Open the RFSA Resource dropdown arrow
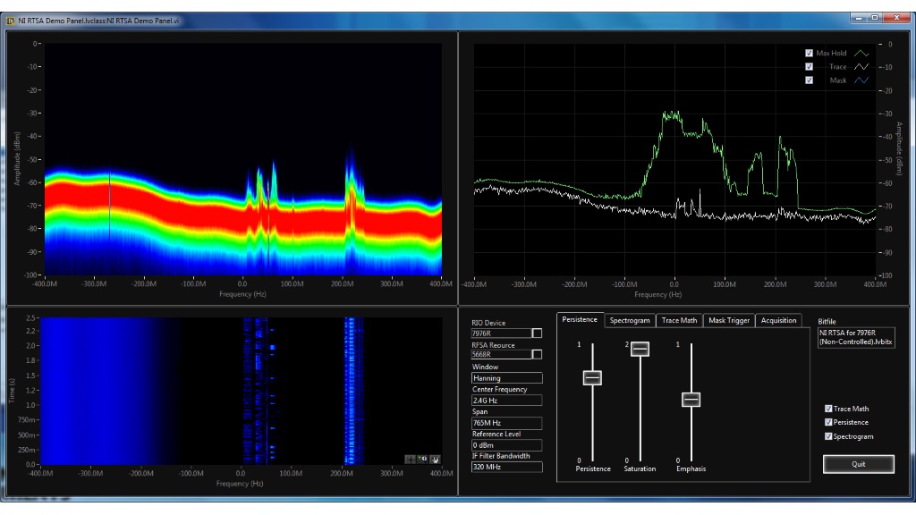The image size is (916, 515). tap(537, 354)
